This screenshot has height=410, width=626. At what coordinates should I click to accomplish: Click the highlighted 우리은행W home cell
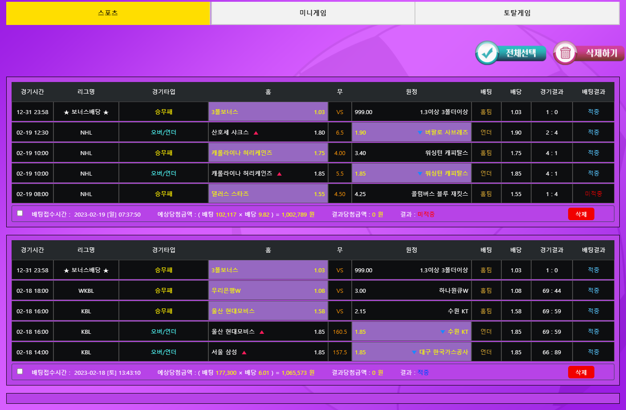[268, 291]
